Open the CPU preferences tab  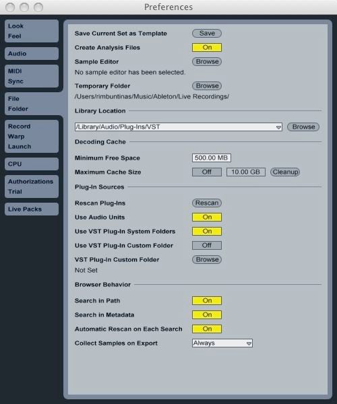32,164
